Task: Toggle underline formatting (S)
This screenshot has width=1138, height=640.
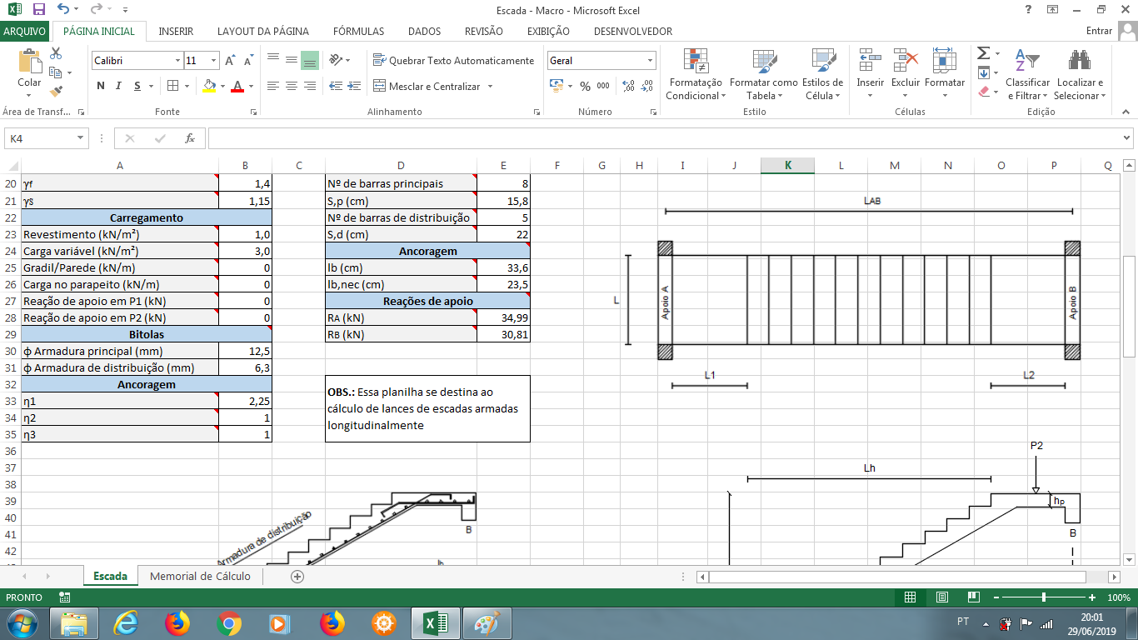Action: click(137, 86)
